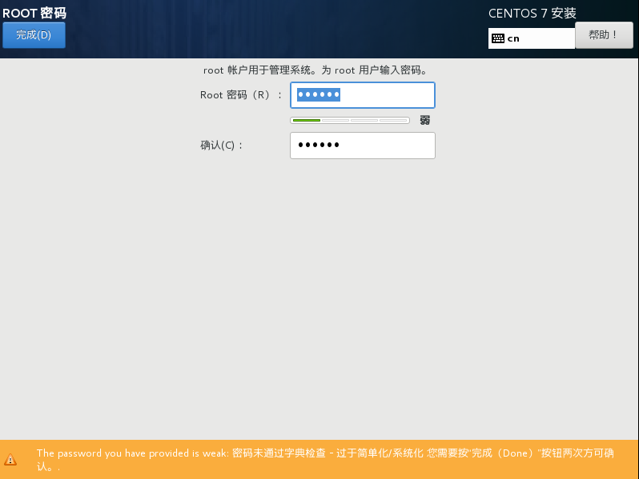Screen dimensions: 639x479
Task: Select the cn keyboard layout indicator
Action: [x=532, y=38]
